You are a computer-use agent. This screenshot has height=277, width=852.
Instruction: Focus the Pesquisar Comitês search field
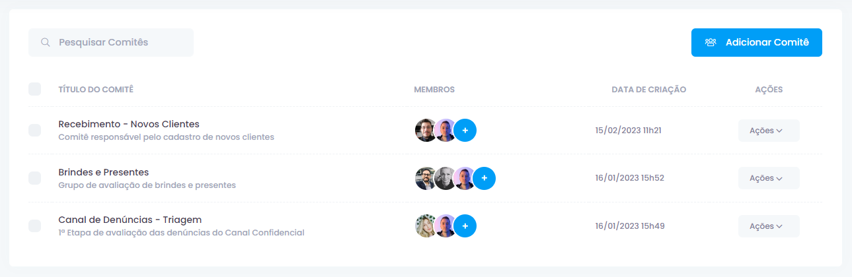click(111, 42)
